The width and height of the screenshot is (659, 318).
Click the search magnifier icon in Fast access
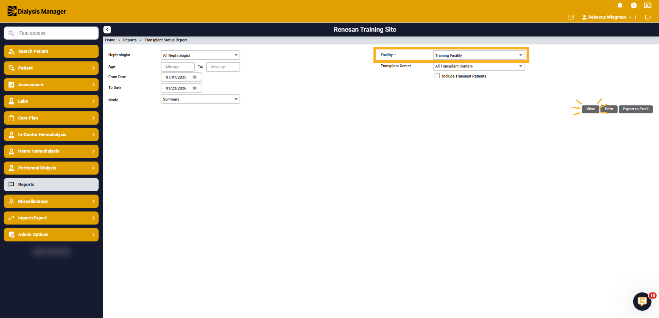11,33
